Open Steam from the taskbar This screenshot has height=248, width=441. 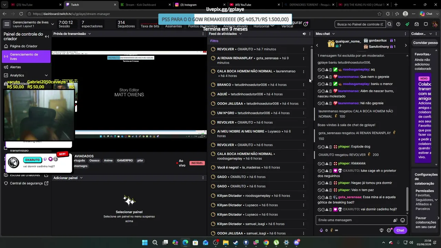point(236,242)
